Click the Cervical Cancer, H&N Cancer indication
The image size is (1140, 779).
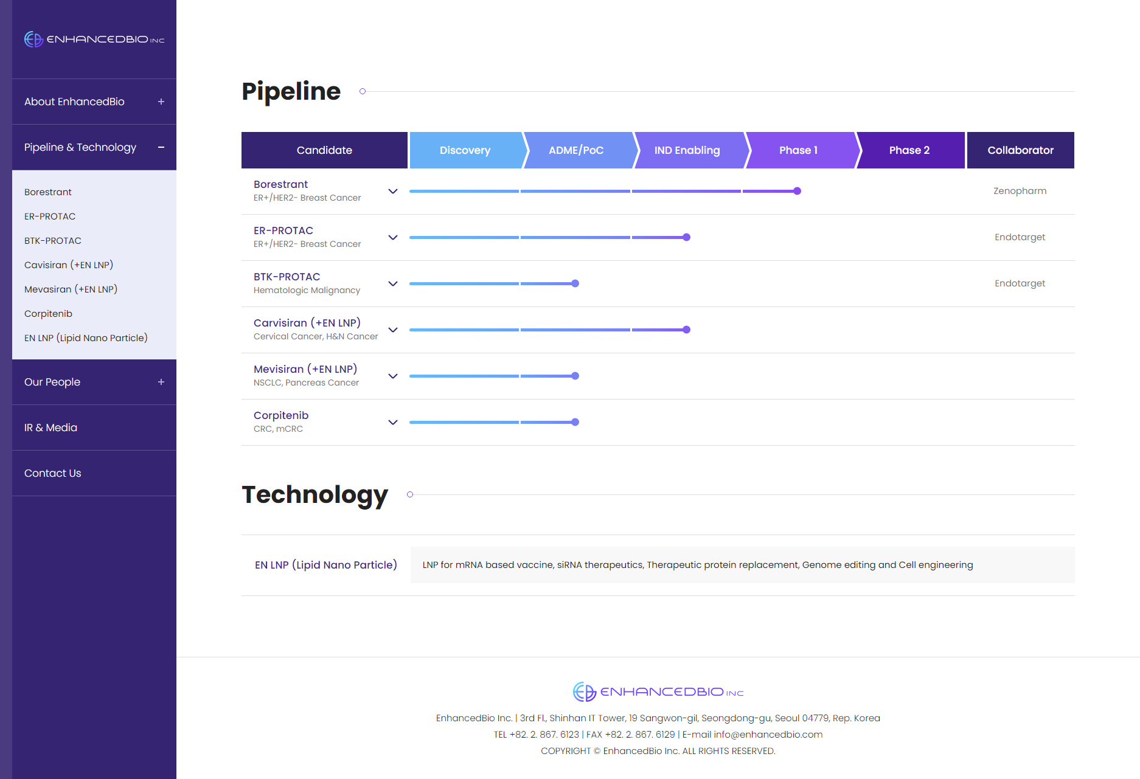coord(316,336)
